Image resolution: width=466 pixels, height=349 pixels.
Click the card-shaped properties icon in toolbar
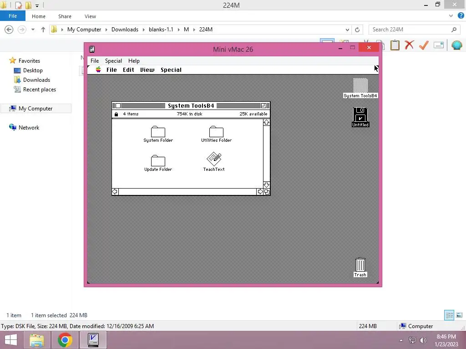click(x=439, y=45)
